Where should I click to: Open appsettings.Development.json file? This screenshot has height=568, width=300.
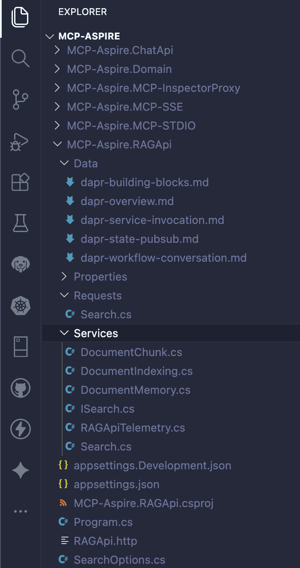152,465
